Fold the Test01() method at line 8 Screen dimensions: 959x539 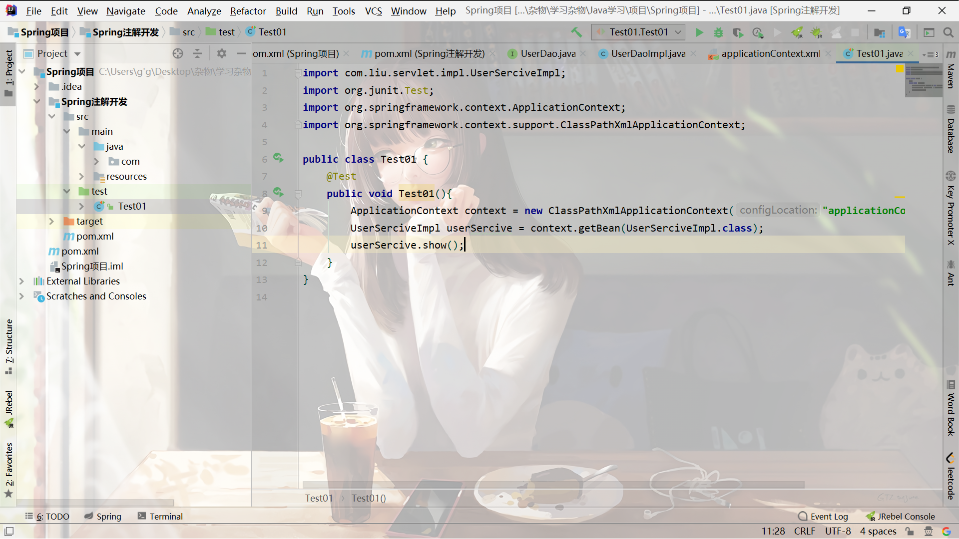(298, 194)
